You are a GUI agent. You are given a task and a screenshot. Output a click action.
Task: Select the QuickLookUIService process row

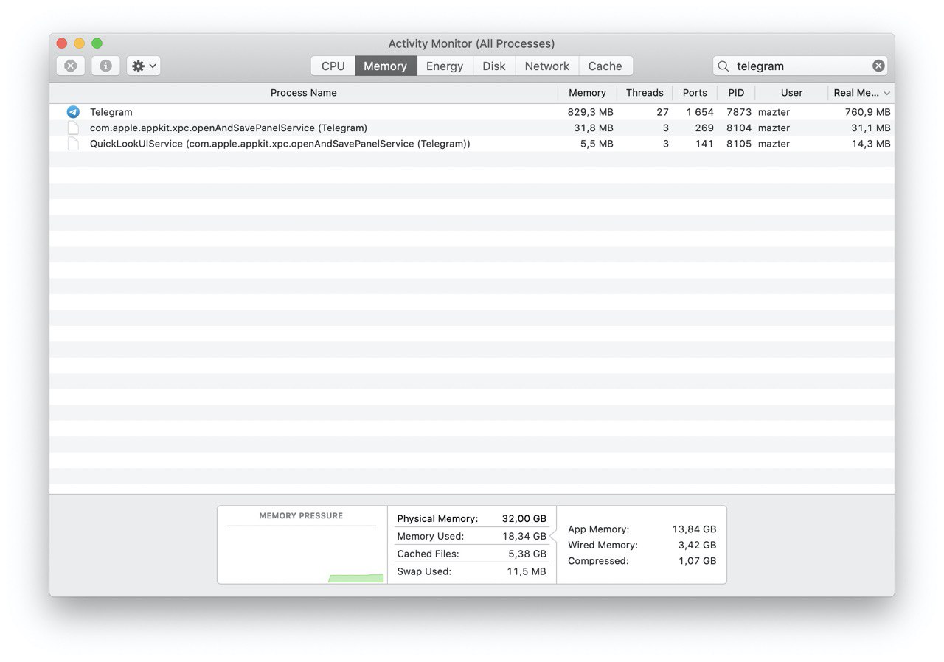click(x=472, y=144)
